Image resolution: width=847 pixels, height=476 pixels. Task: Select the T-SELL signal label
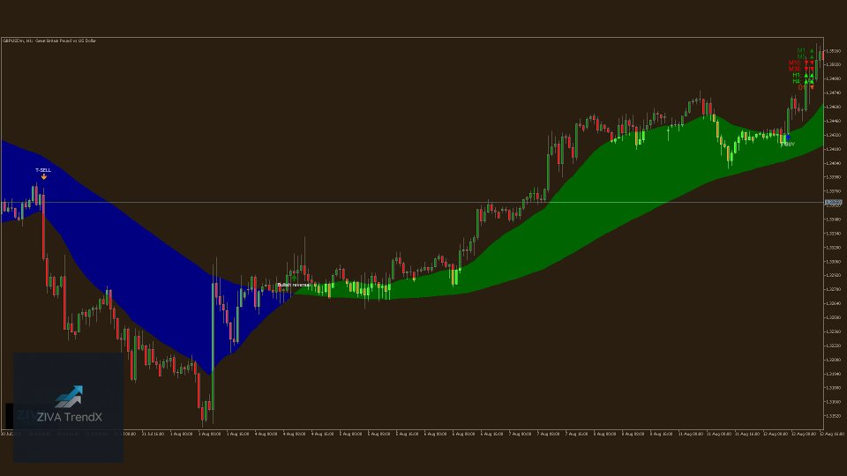tap(43, 170)
